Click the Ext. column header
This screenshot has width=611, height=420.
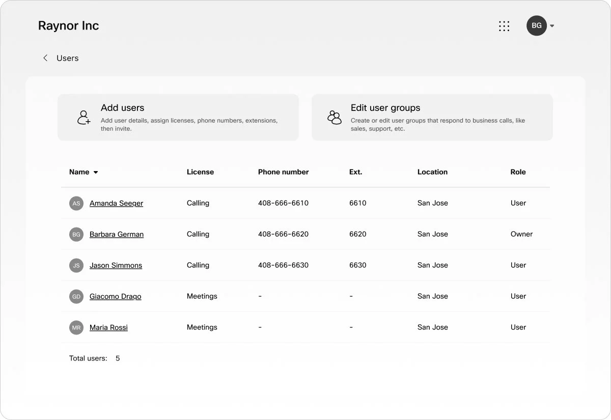pyautogui.click(x=356, y=172)
